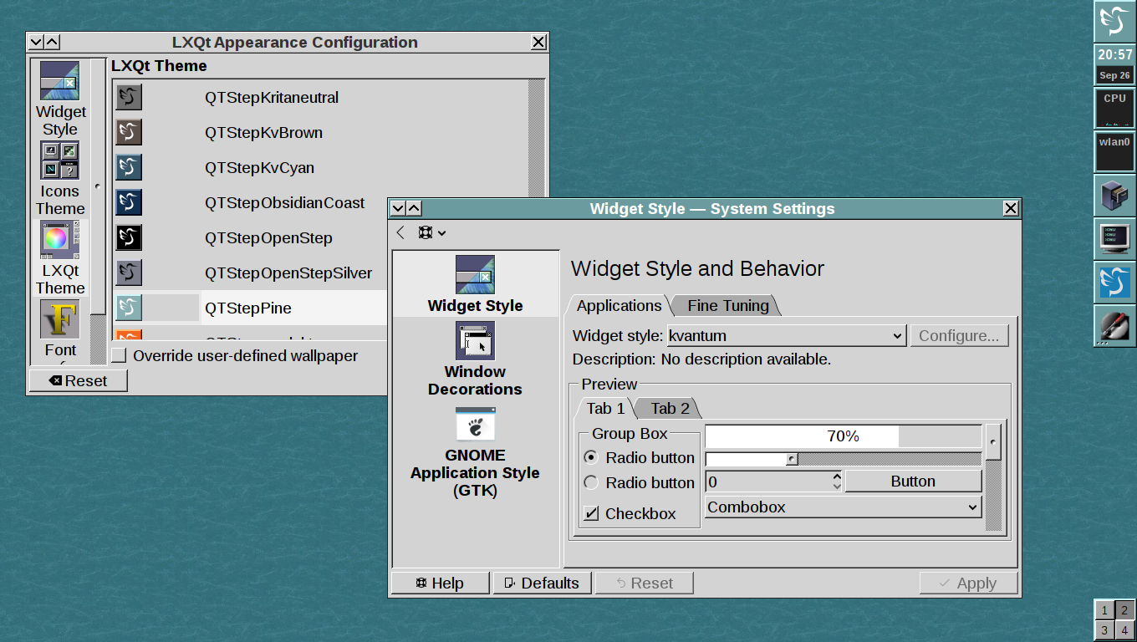1137x642 pixels.
Task: Open Widget Style in LXQt Appearance sidebar
Action: 60,99
